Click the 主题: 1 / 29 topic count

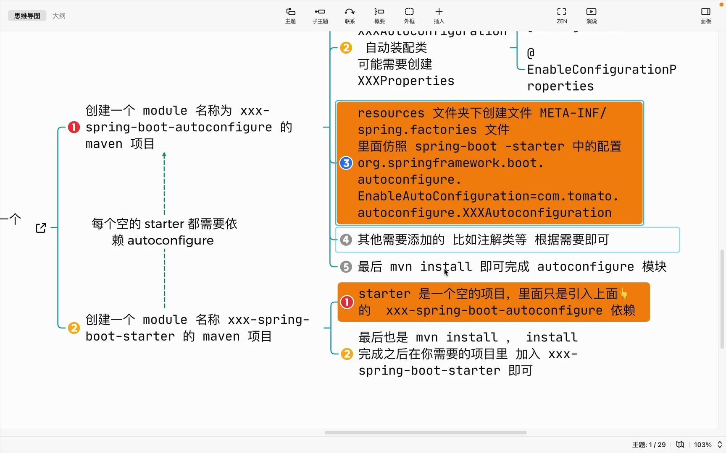tap(649, 445)
